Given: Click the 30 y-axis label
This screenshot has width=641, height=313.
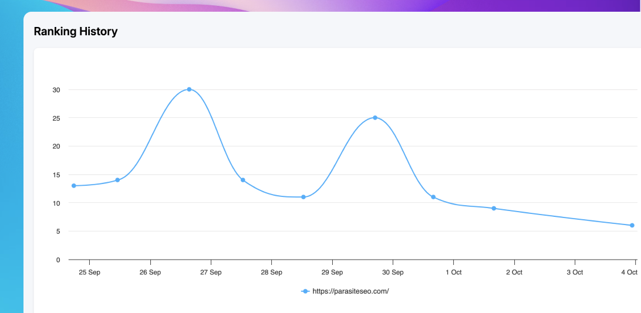Looking at the screenshot, I should click(56, 90).
